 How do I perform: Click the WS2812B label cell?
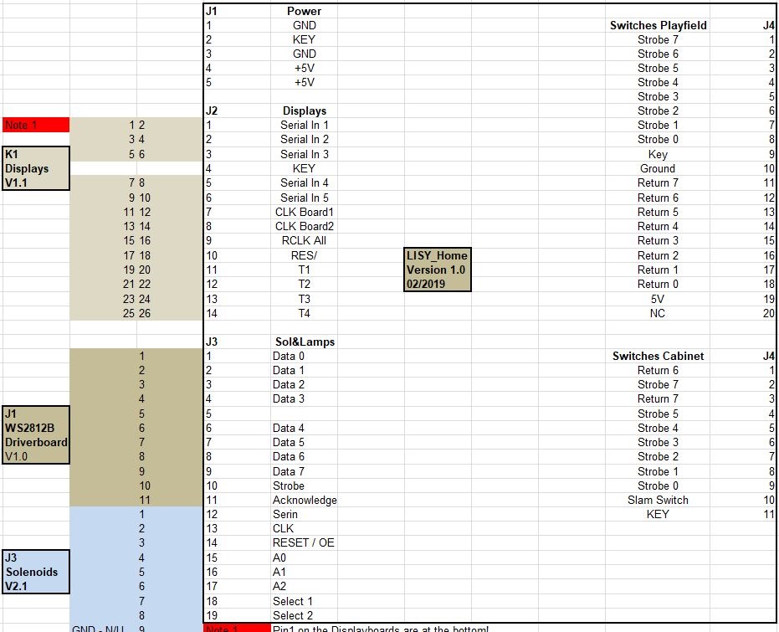point(35,428)
